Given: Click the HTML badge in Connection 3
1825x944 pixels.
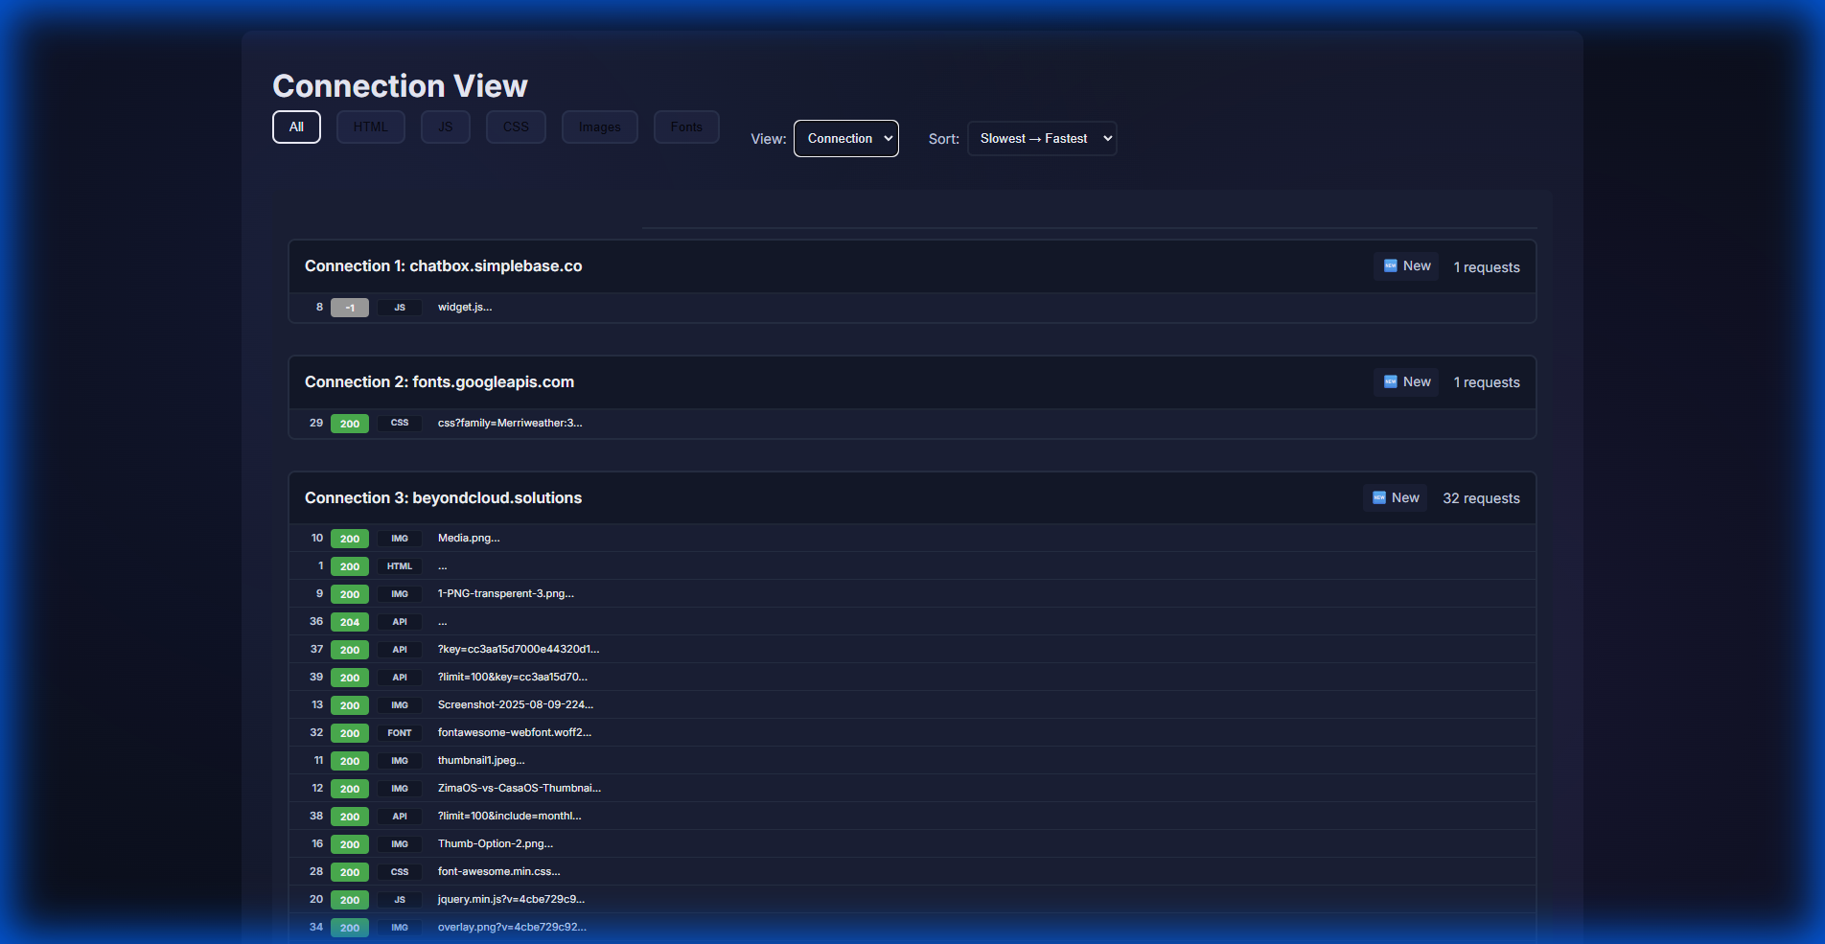Looking at the screenshot, I should tap(399, 565).
